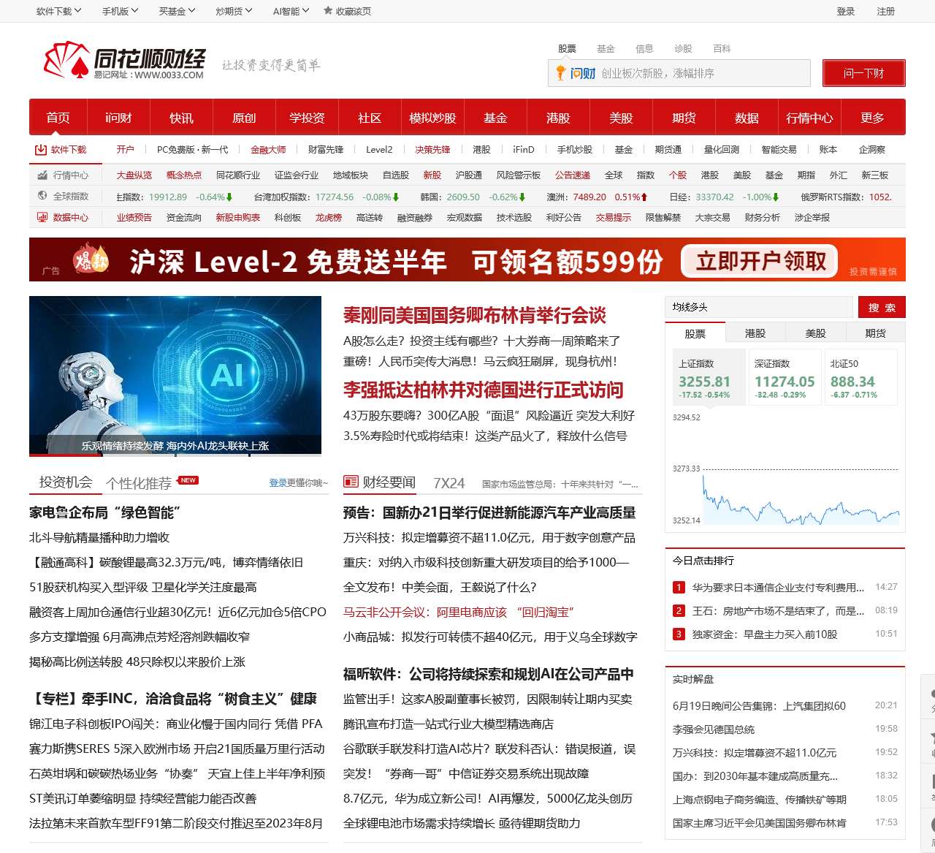Click the red 搜索 button
This screenshot has width=935, height=853.
pos(882,307)
